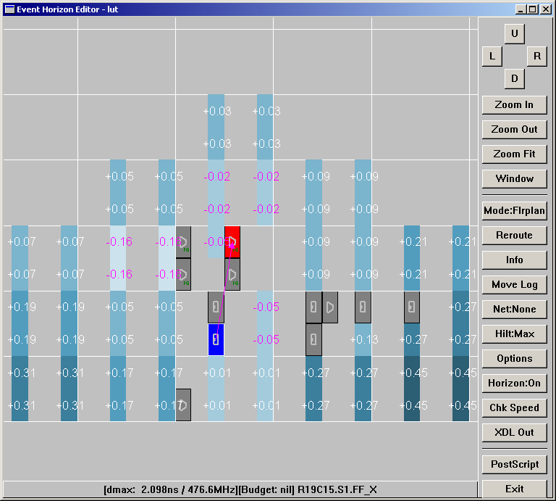This screenshot has height=501, width=556.
Task: Switch the Mode:Flrplan setting
Action: point(514,211)
